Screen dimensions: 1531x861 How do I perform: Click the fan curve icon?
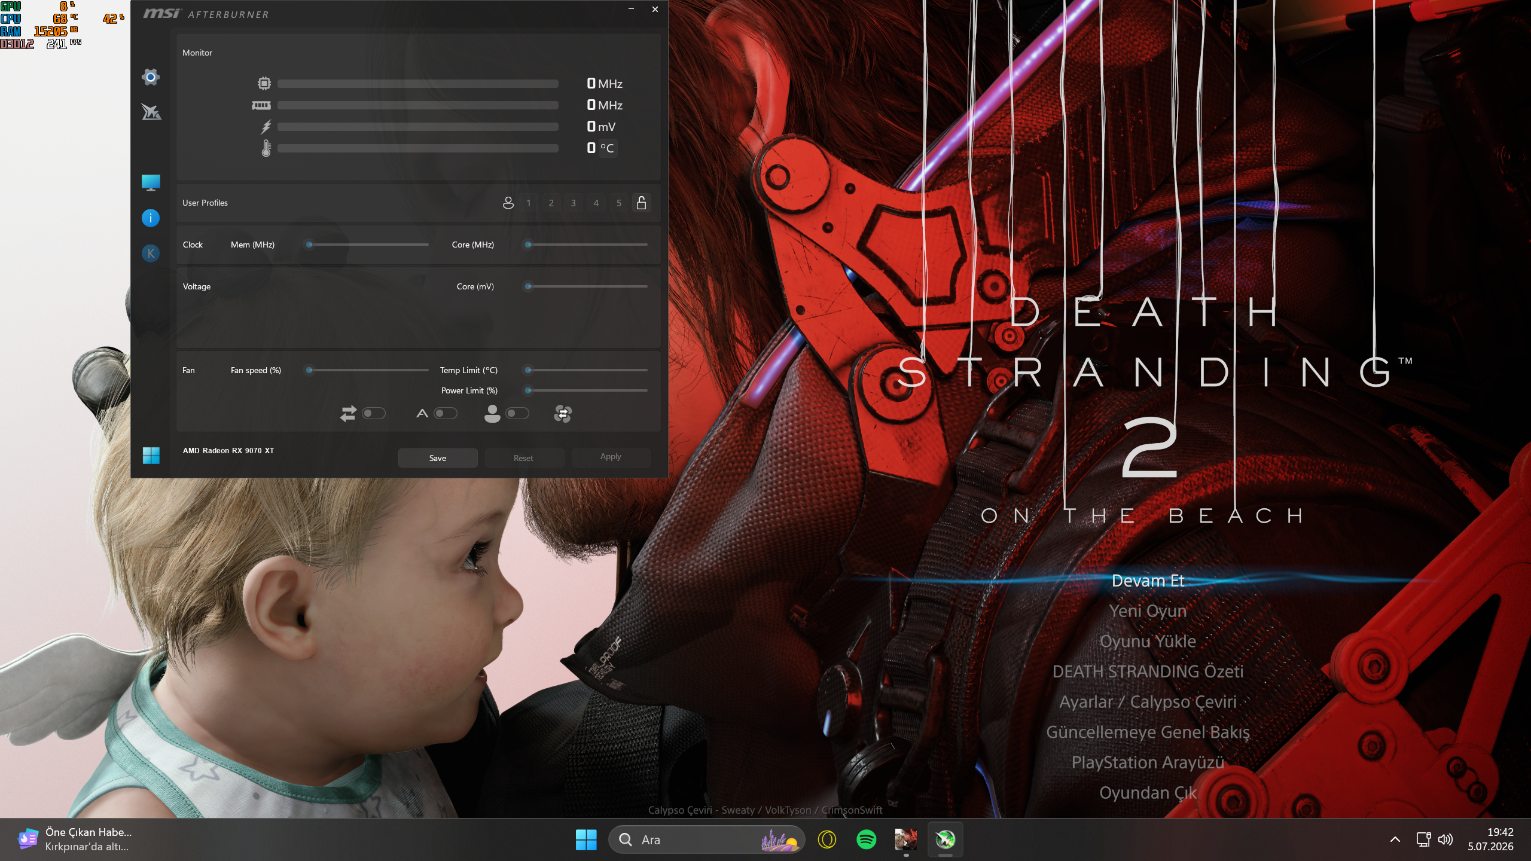coord(563,413)
